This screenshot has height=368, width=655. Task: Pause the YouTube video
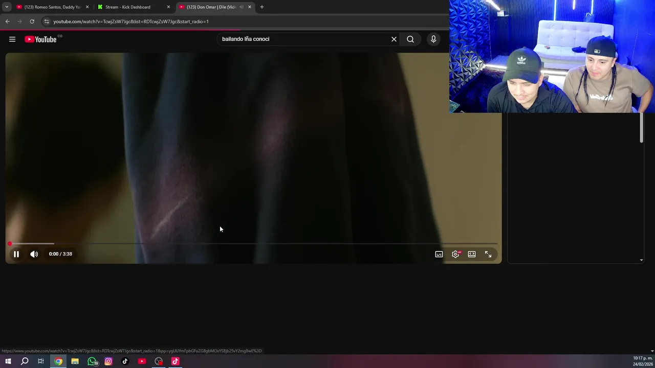[x=16, y=254]
